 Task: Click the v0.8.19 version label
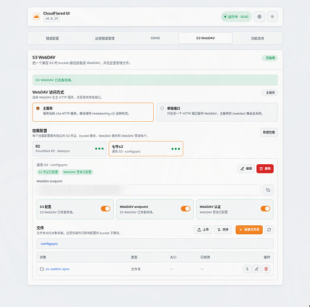coord(52,18)
